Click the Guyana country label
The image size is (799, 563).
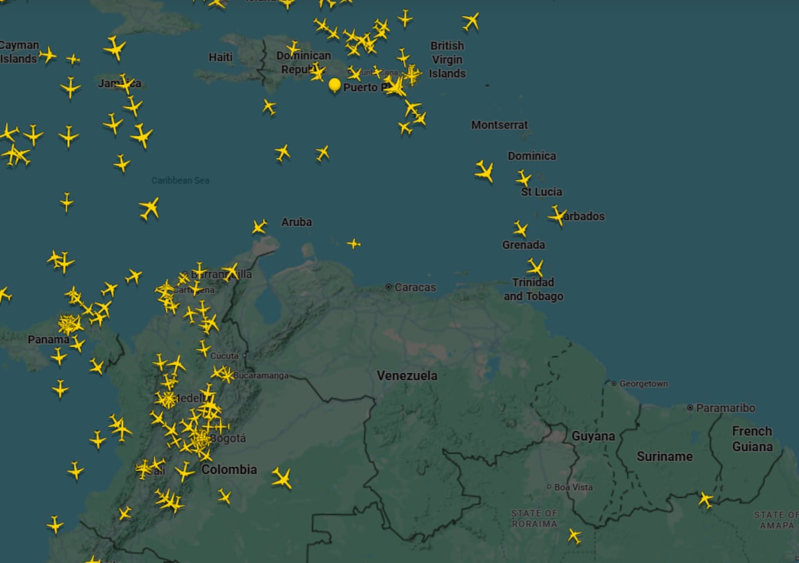(593, 436)
